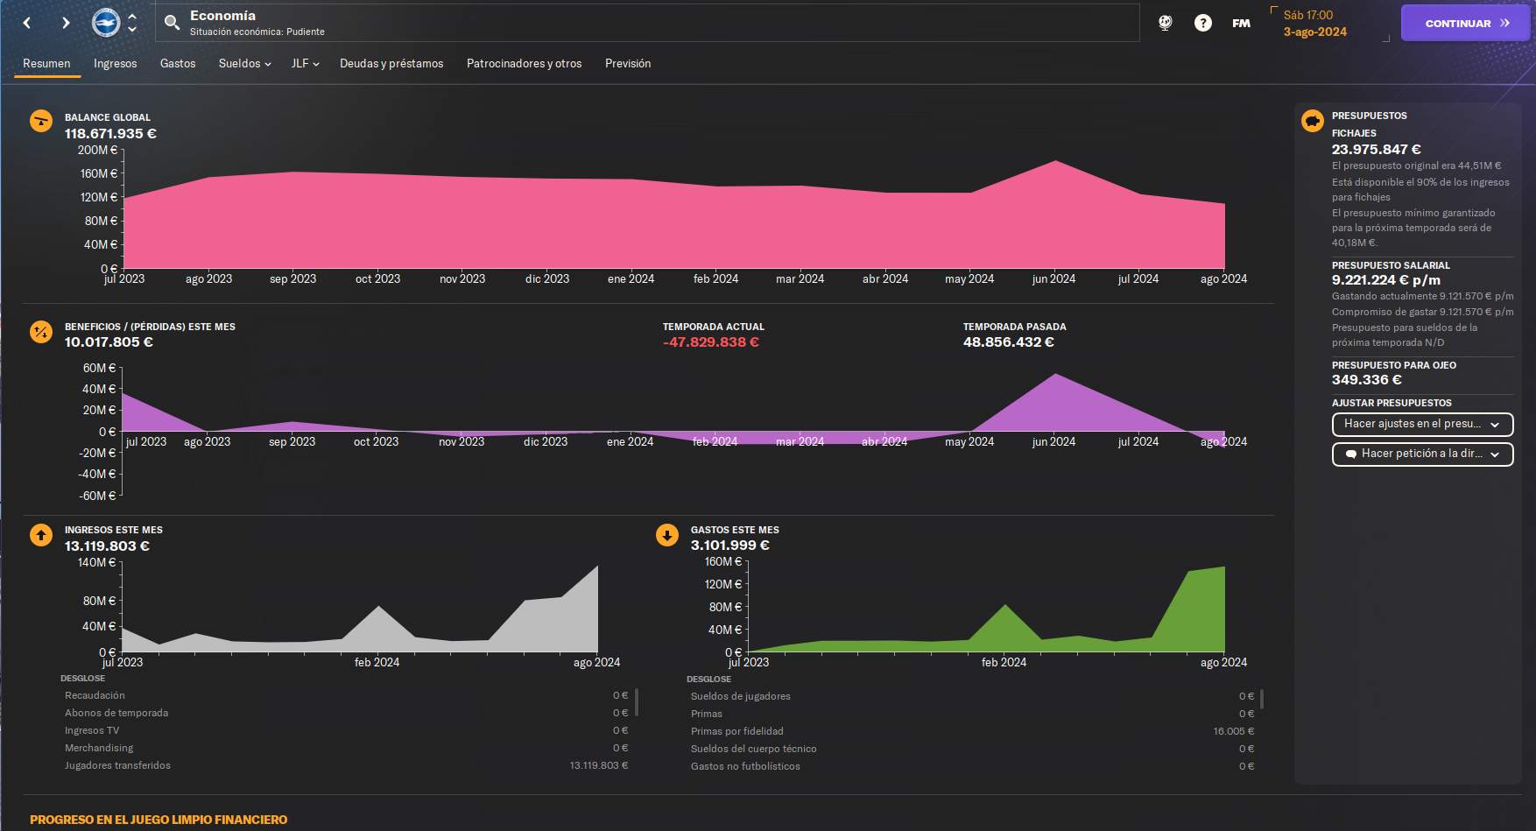The height and width of the screenshot is (831, 1536).
Task: Click the ingresos desglose scrollbar
Action: (637, 702)
